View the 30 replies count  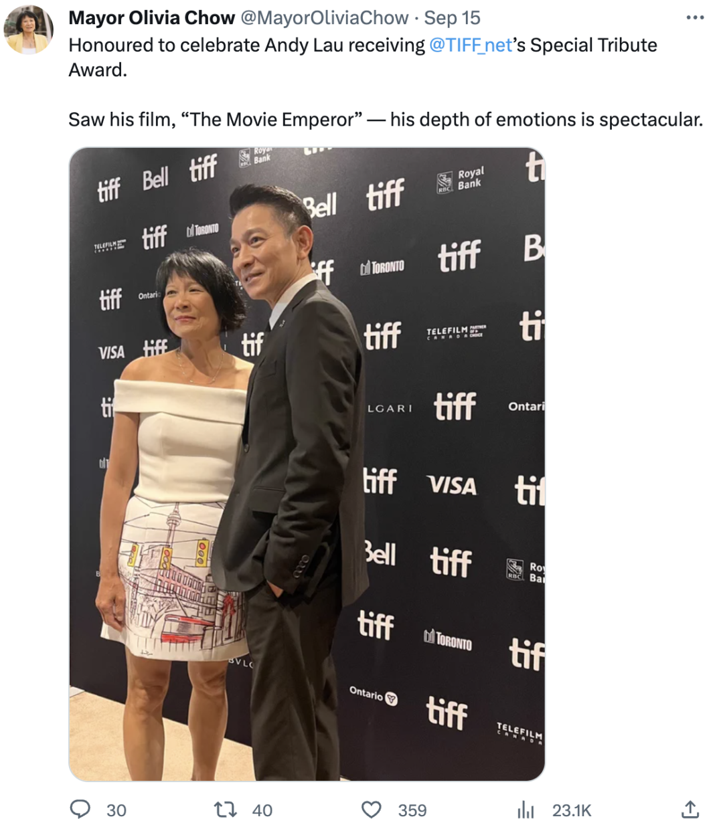click(x=116, y=810)
